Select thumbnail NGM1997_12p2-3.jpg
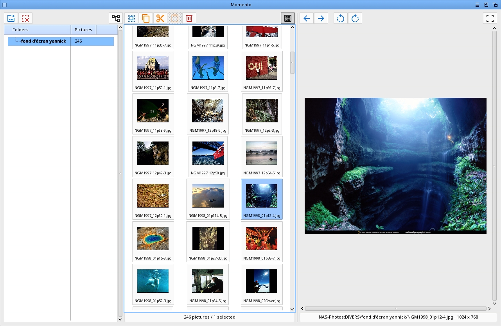501x326 pixels. (x=262, y=114)
